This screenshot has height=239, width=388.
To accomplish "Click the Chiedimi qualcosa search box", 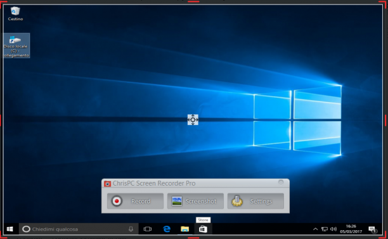I will (79, 229).
